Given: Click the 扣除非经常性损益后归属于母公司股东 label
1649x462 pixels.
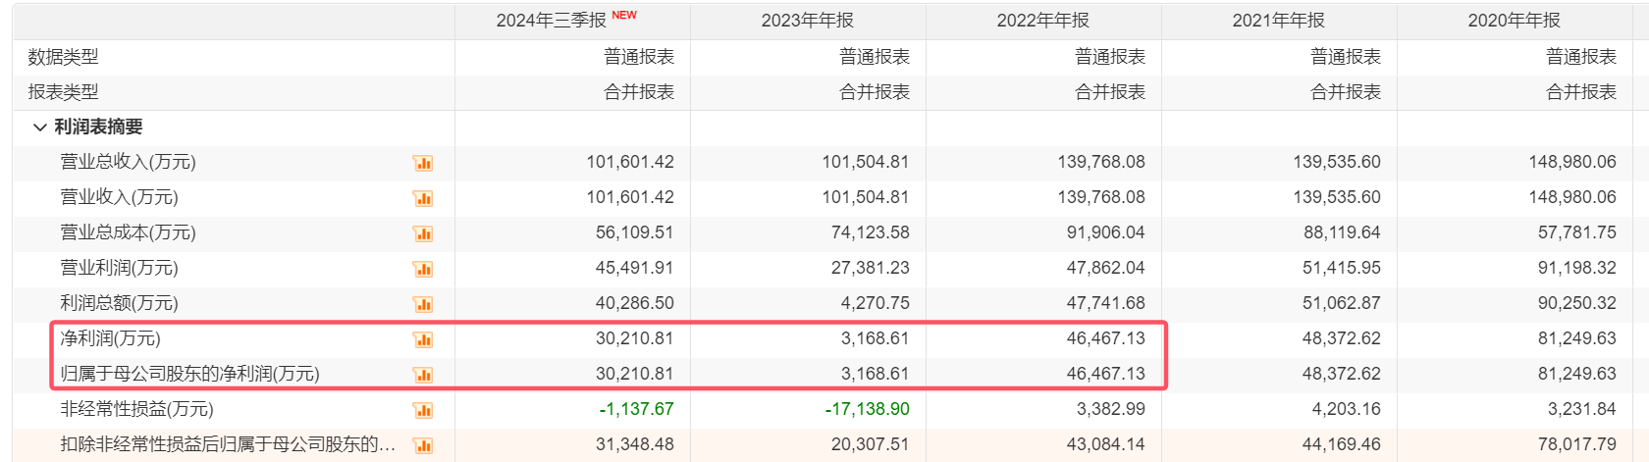Looking at the screenshot, I should 229,444.
